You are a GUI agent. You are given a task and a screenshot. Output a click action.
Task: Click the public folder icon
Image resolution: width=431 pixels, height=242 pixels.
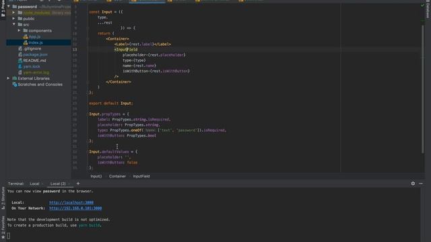point(20,19)
